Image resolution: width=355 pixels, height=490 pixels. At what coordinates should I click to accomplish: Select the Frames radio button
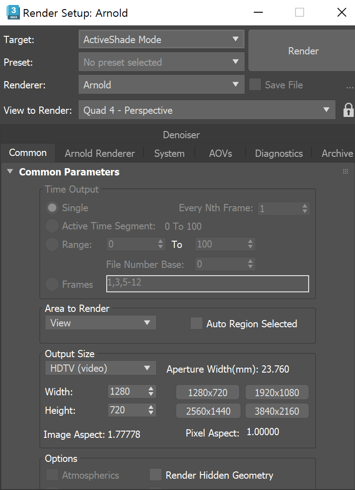(52, 284)
